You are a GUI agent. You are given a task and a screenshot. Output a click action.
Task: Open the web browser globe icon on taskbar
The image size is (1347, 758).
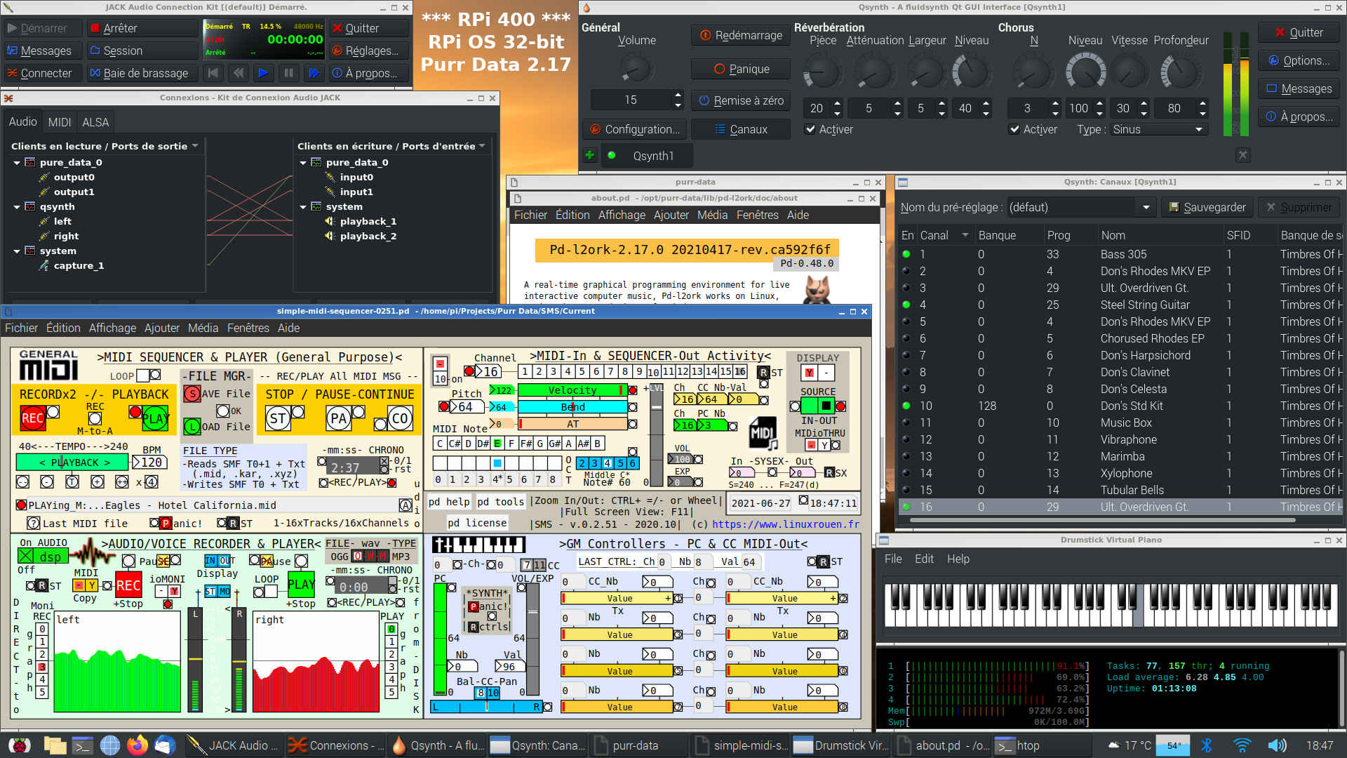point(110,745)
